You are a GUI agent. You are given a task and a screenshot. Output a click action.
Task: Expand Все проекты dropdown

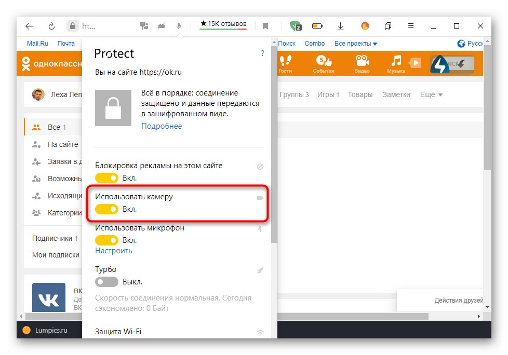[356, 44]
